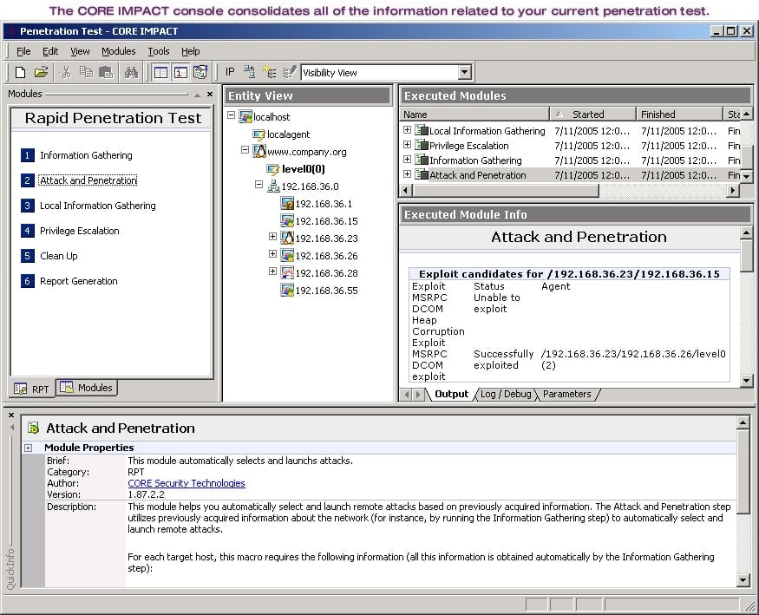Click the localhost computer icon
The width and height of the screenshot is (759, 615).
245,116
